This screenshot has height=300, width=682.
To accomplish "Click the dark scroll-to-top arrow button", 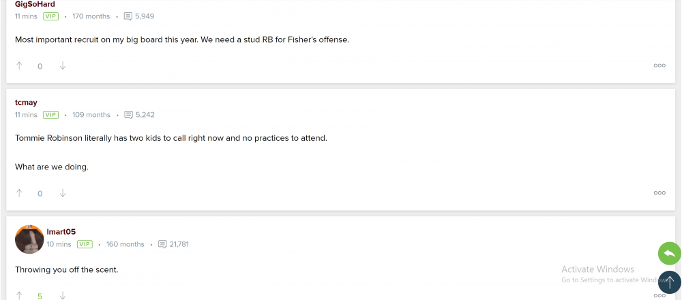I will click(x=669, y=281).
